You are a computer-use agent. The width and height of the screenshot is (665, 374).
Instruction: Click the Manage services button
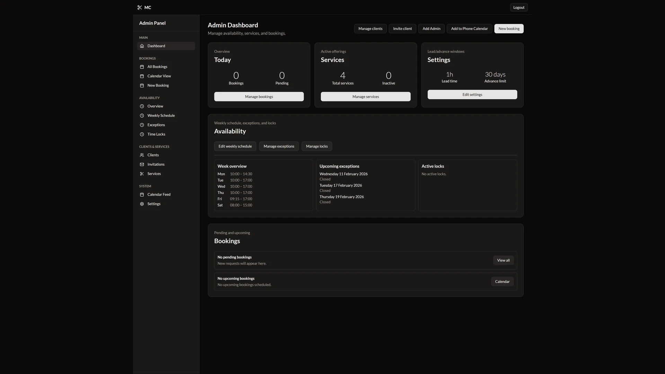coord(365,97)
